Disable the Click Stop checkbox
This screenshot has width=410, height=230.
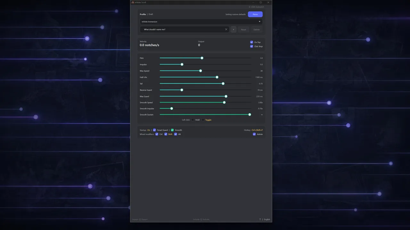(251, 46)
